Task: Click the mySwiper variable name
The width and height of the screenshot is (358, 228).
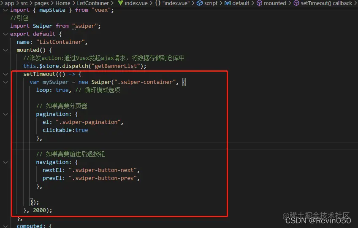Action: tap(55, 82)
